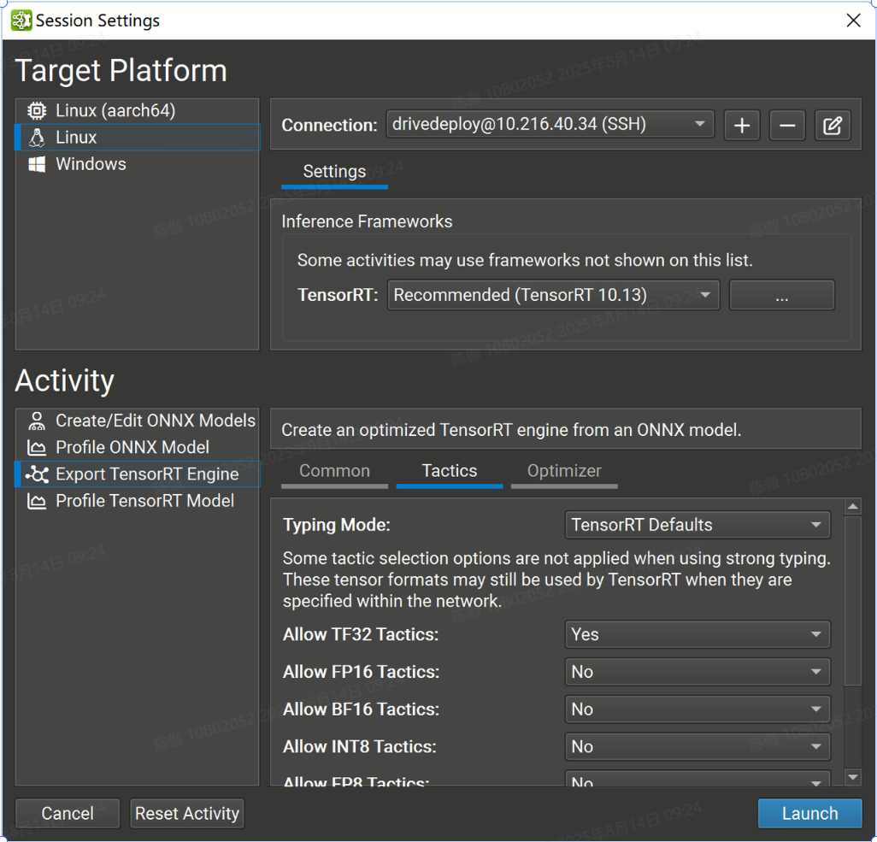Close the Session Settings dialog
Image resolution: width=877 pixels, height=842 pixels.
[854, 21]
